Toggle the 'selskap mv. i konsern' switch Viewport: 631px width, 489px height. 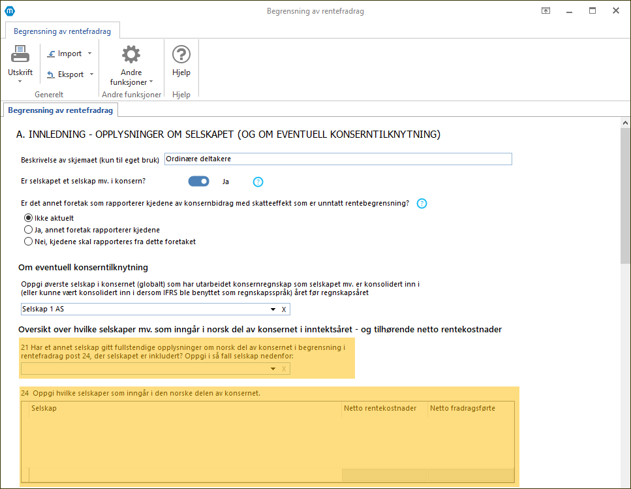pos(199,181)
